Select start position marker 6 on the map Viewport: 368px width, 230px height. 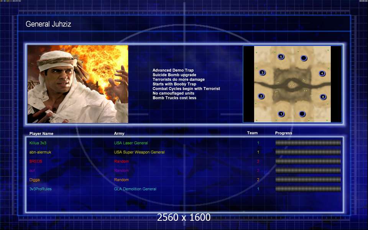tap(323, 97)
